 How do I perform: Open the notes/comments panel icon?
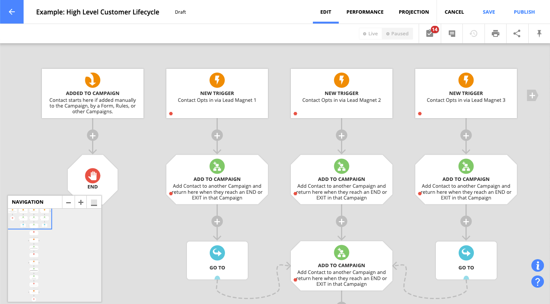451,33
